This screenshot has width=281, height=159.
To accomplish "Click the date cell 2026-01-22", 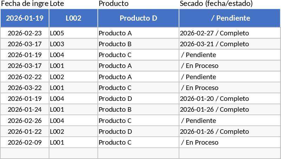I will (25, 132).
